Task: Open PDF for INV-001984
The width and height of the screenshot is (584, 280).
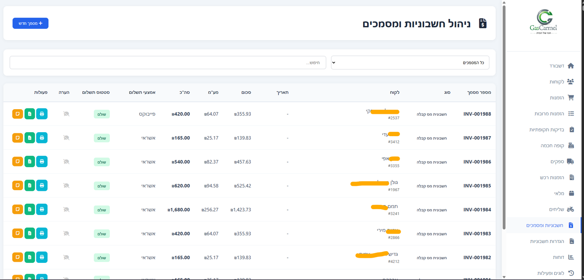Action: tap(30, 209)
